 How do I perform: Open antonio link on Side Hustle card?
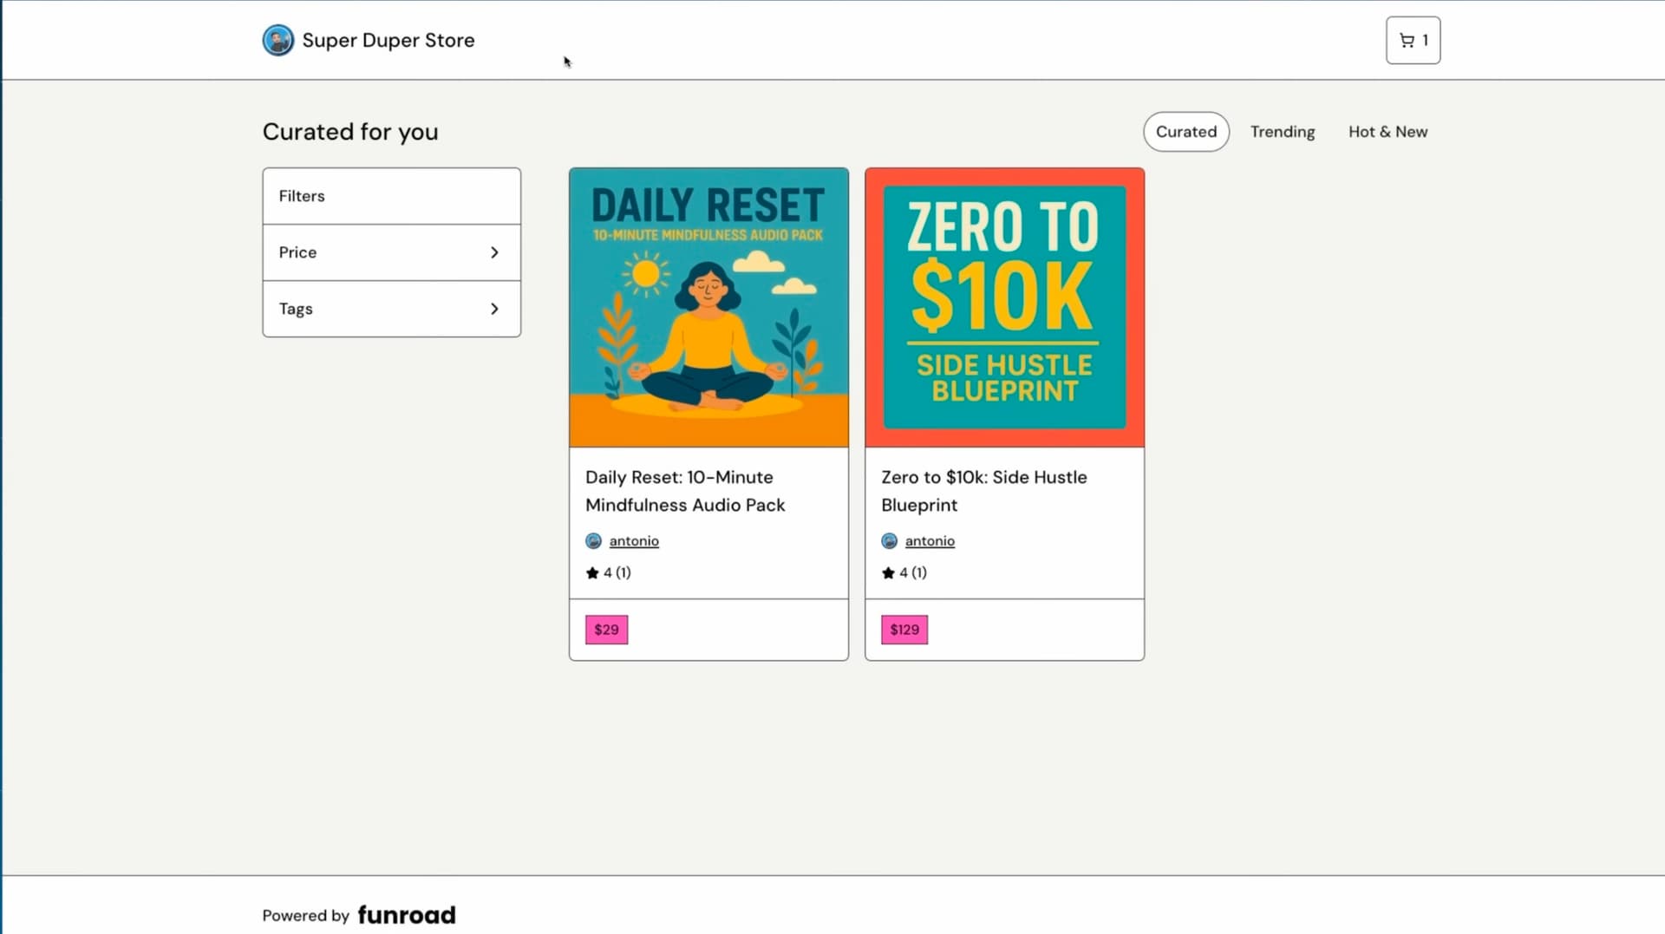pyautogui.click(x=930, y=541)
